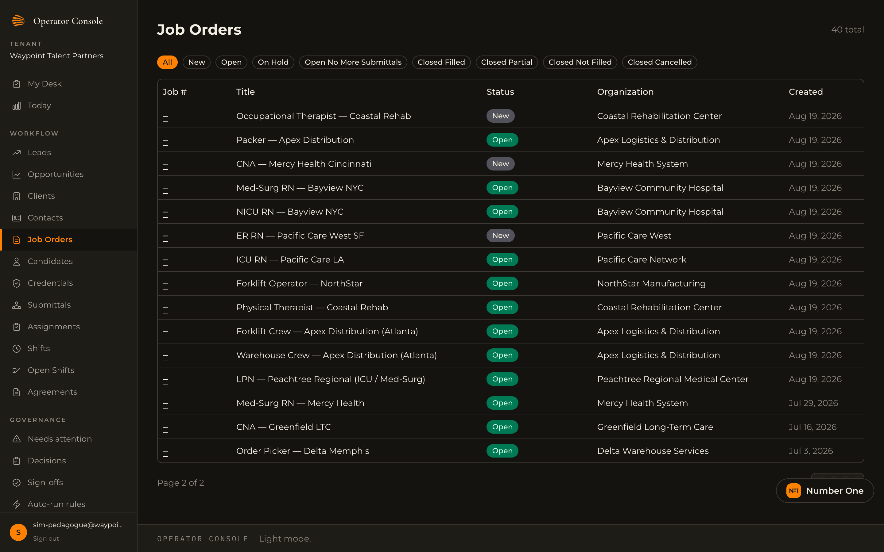Open Today via its bar chart icon
This screenshot has width=884, height=552.
coord(17,106)
